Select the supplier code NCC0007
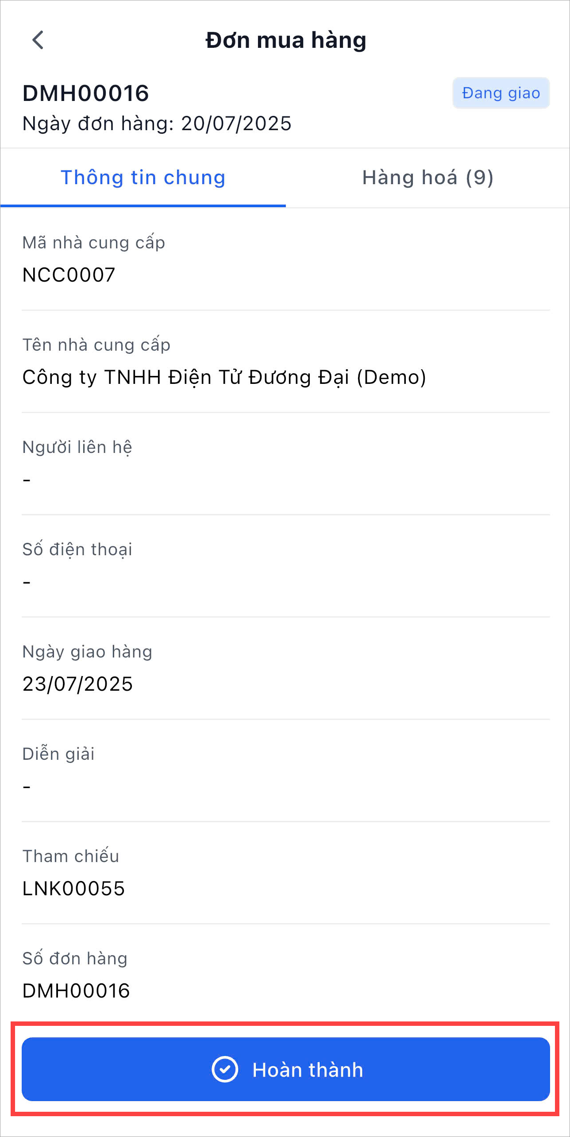570x1137 pixels. [x=69, y=275]
